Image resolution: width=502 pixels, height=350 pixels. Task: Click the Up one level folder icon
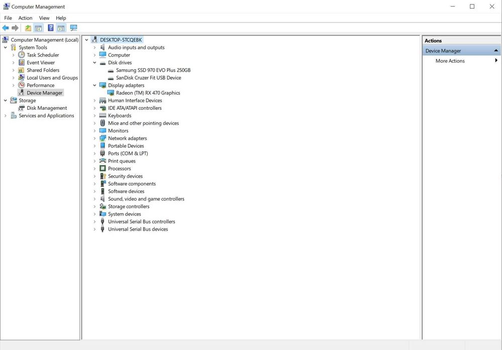click(28, 28)
